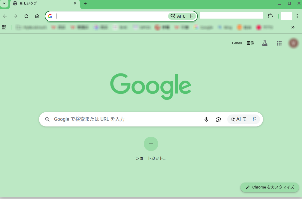Viewport: 302px width, 199px height.
Task: Click the Gmail link
Action: tap(237, 43)
